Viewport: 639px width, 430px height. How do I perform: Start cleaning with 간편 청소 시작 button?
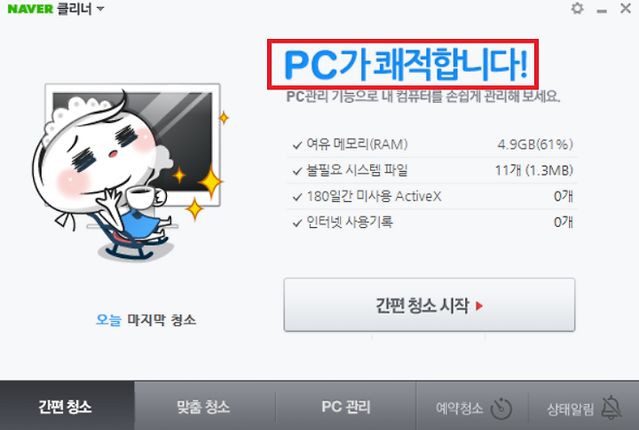(x=430, y=305)
